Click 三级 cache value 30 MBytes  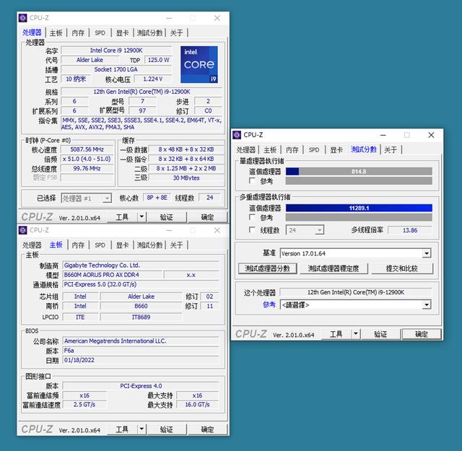tap(186, 178)
